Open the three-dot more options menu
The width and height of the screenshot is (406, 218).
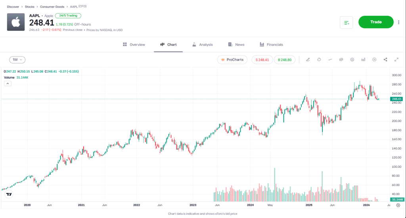398,22
